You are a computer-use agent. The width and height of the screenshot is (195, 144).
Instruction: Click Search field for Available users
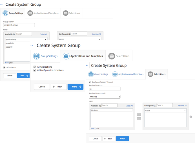click(x=109, y=105)
